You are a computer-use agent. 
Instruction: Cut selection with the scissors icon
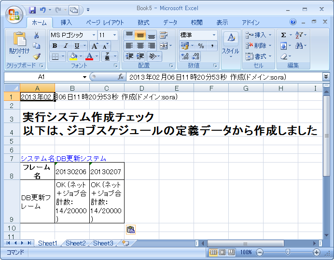(36, 35)
